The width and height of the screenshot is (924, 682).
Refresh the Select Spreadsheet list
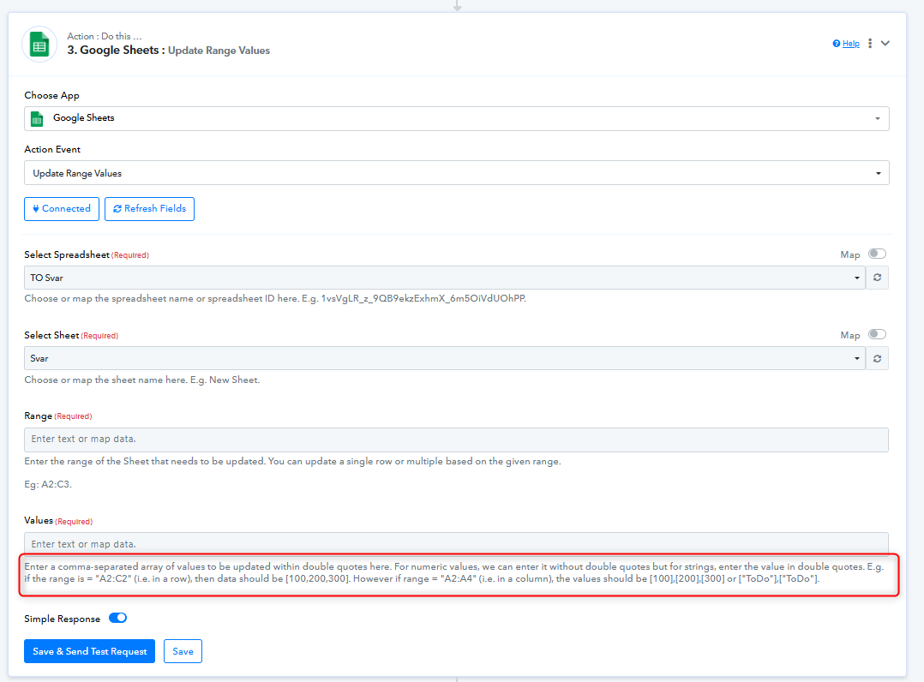tap(877, 278)
